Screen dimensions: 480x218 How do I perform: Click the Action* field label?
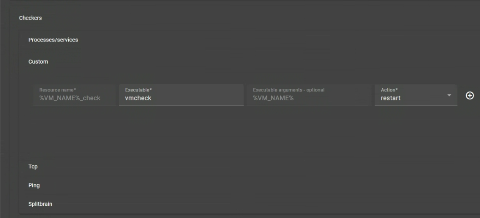(x=389, y=90)
